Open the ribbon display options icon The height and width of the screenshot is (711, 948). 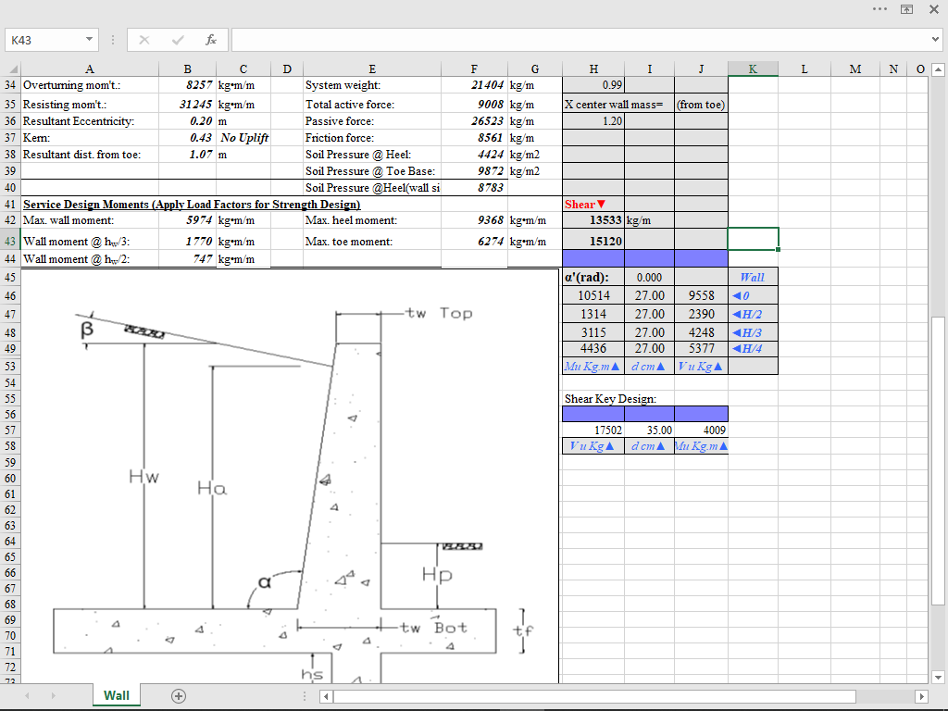[x=907, y=9]
